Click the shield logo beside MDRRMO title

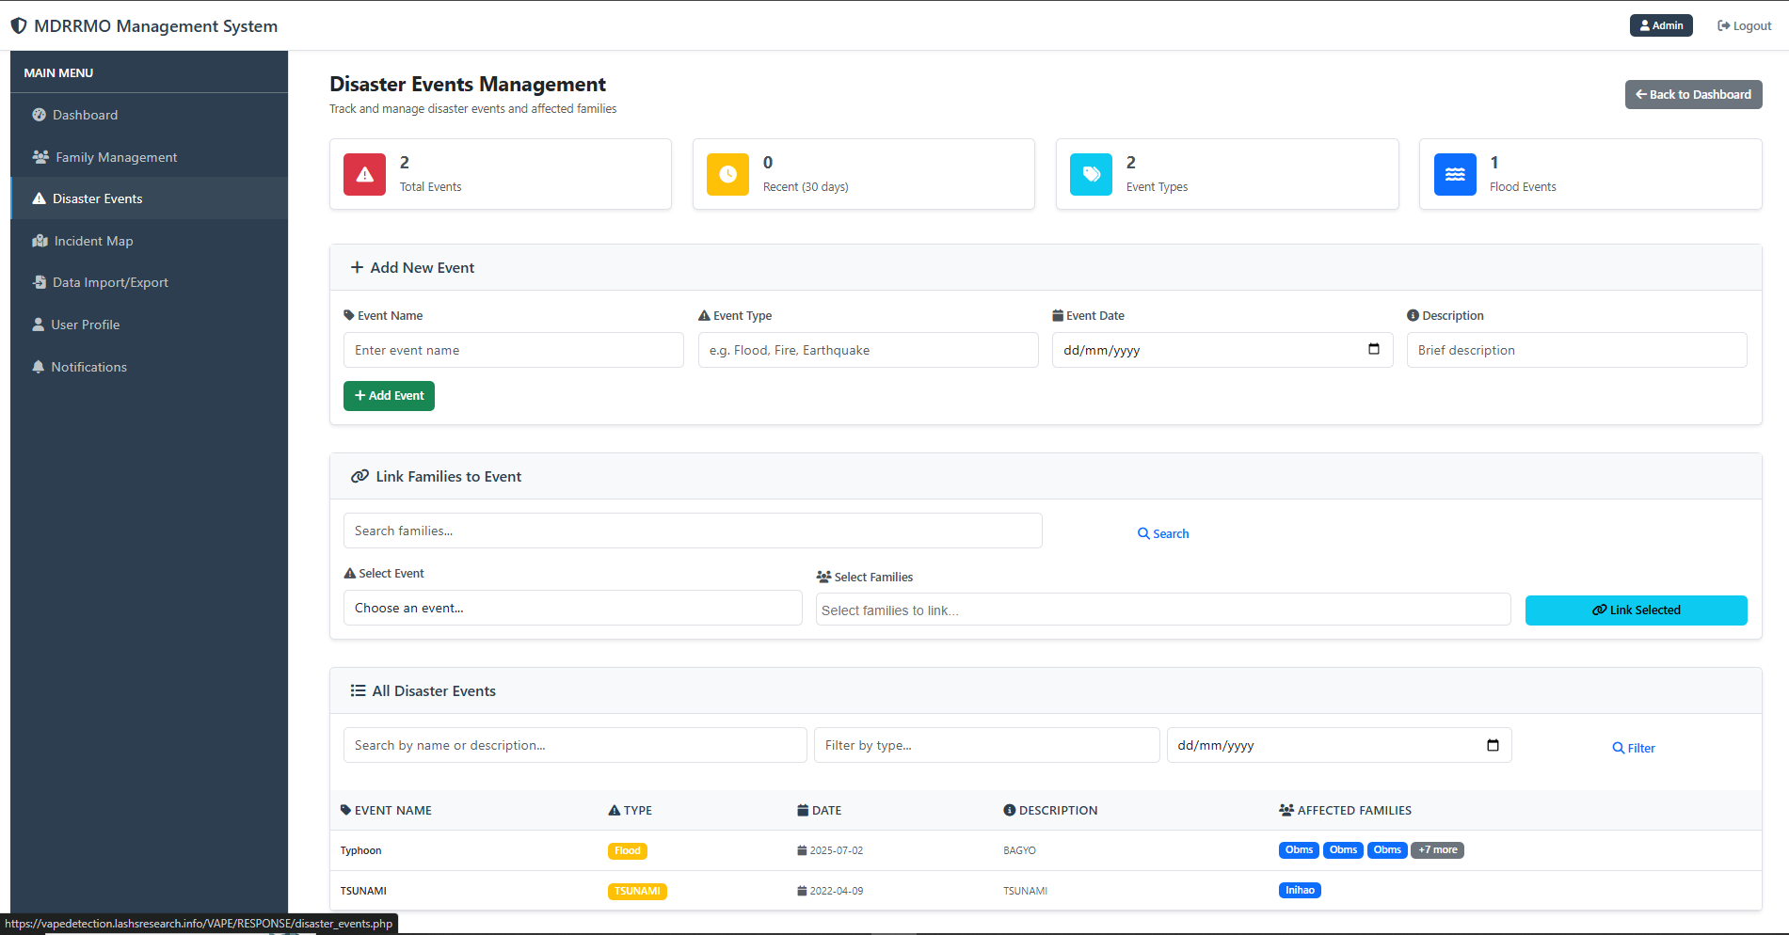pyautogui.click(x=19, y=26)
